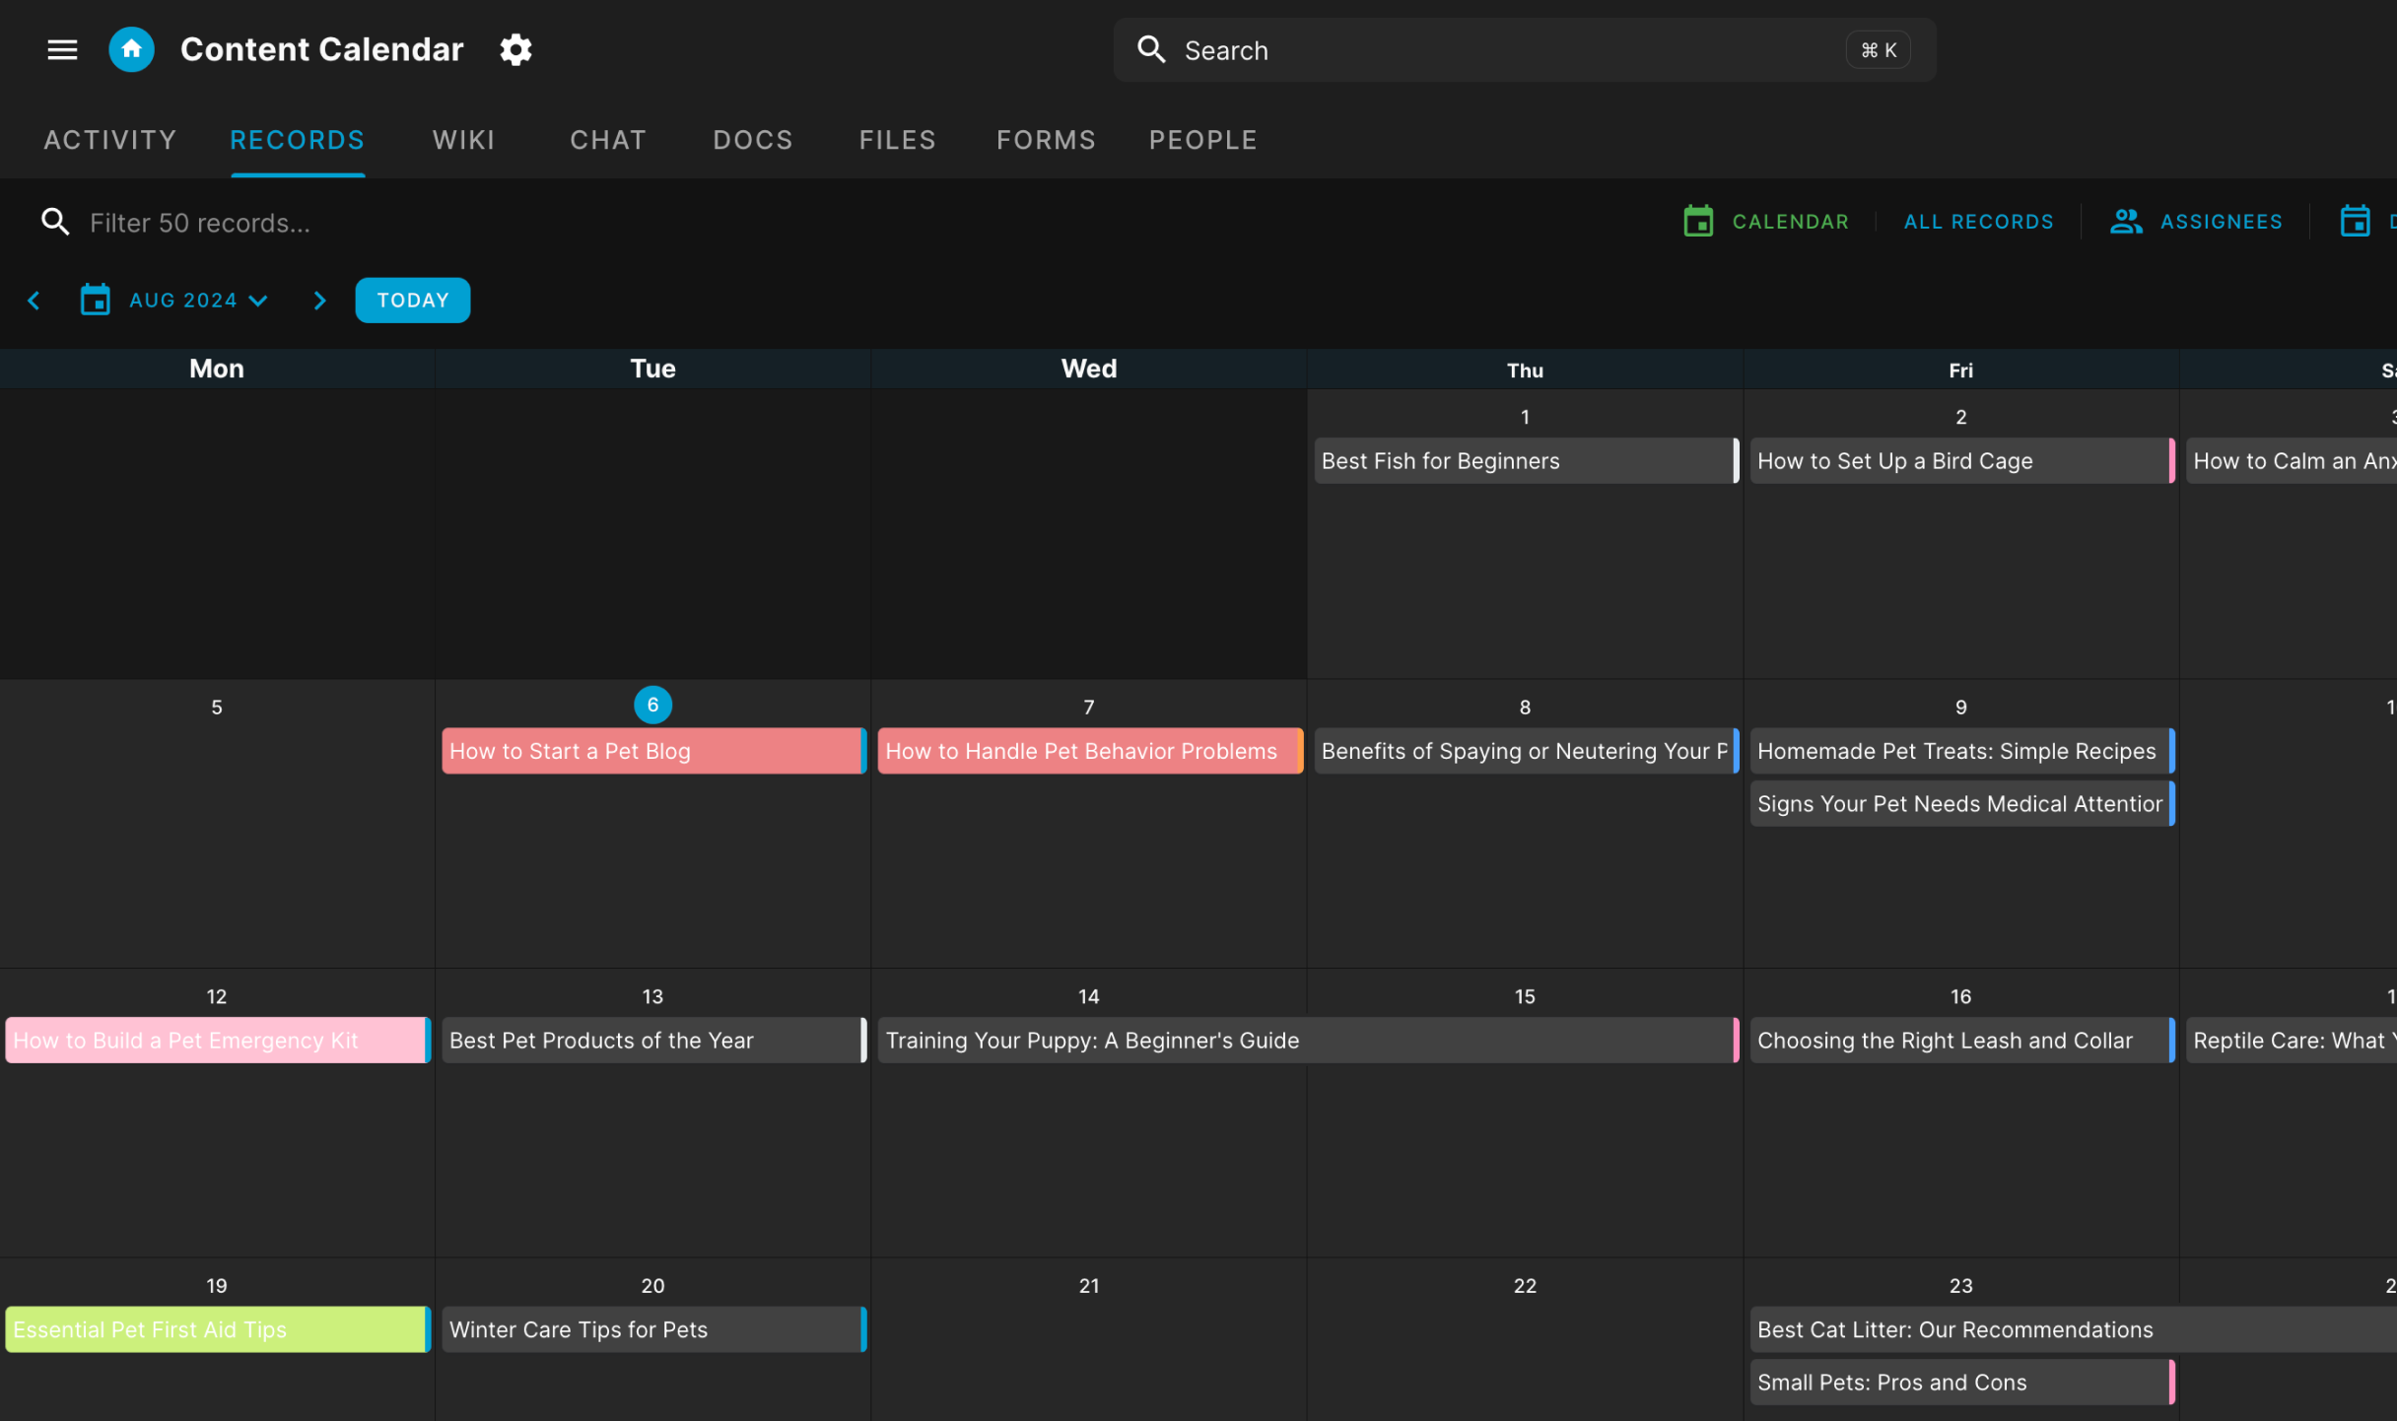The width and height of the screenshot is (2397, 1421).
Task: Click the settings gear icon
Action: [515, 49]
